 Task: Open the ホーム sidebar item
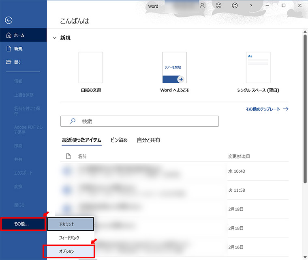23,35
